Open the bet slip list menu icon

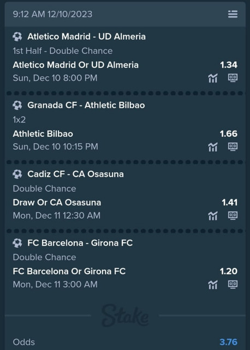tap(233, 14)
